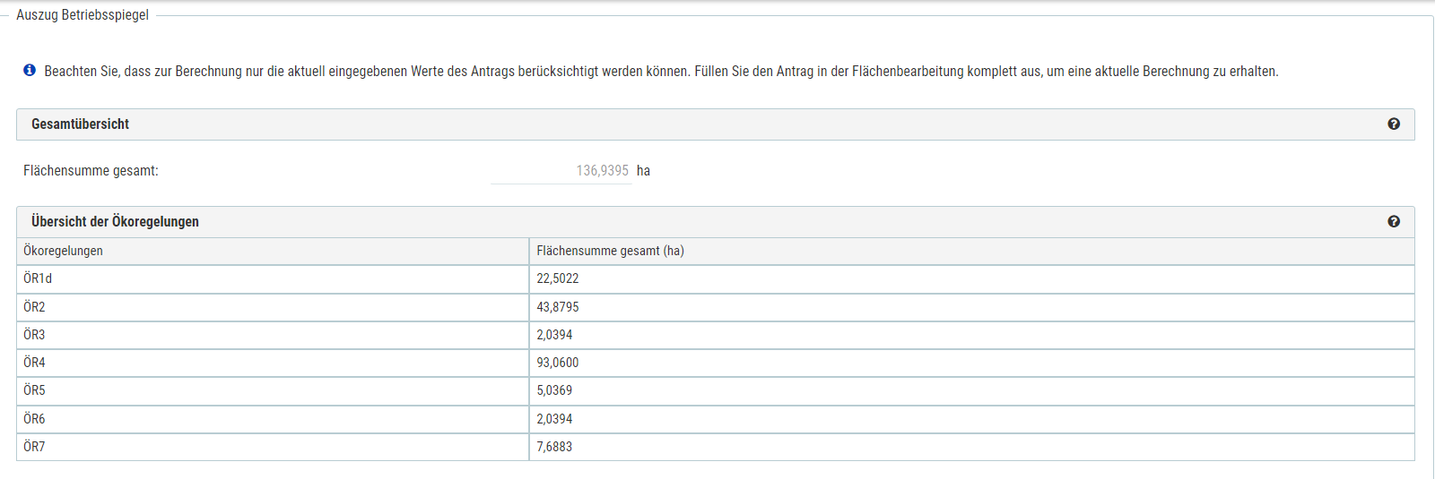Collapse the Gesamtübersicht panel header
The image size is (1435, 479).
[x=81, y=124]
